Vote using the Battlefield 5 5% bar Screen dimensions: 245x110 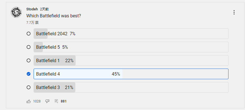(131, 47)
